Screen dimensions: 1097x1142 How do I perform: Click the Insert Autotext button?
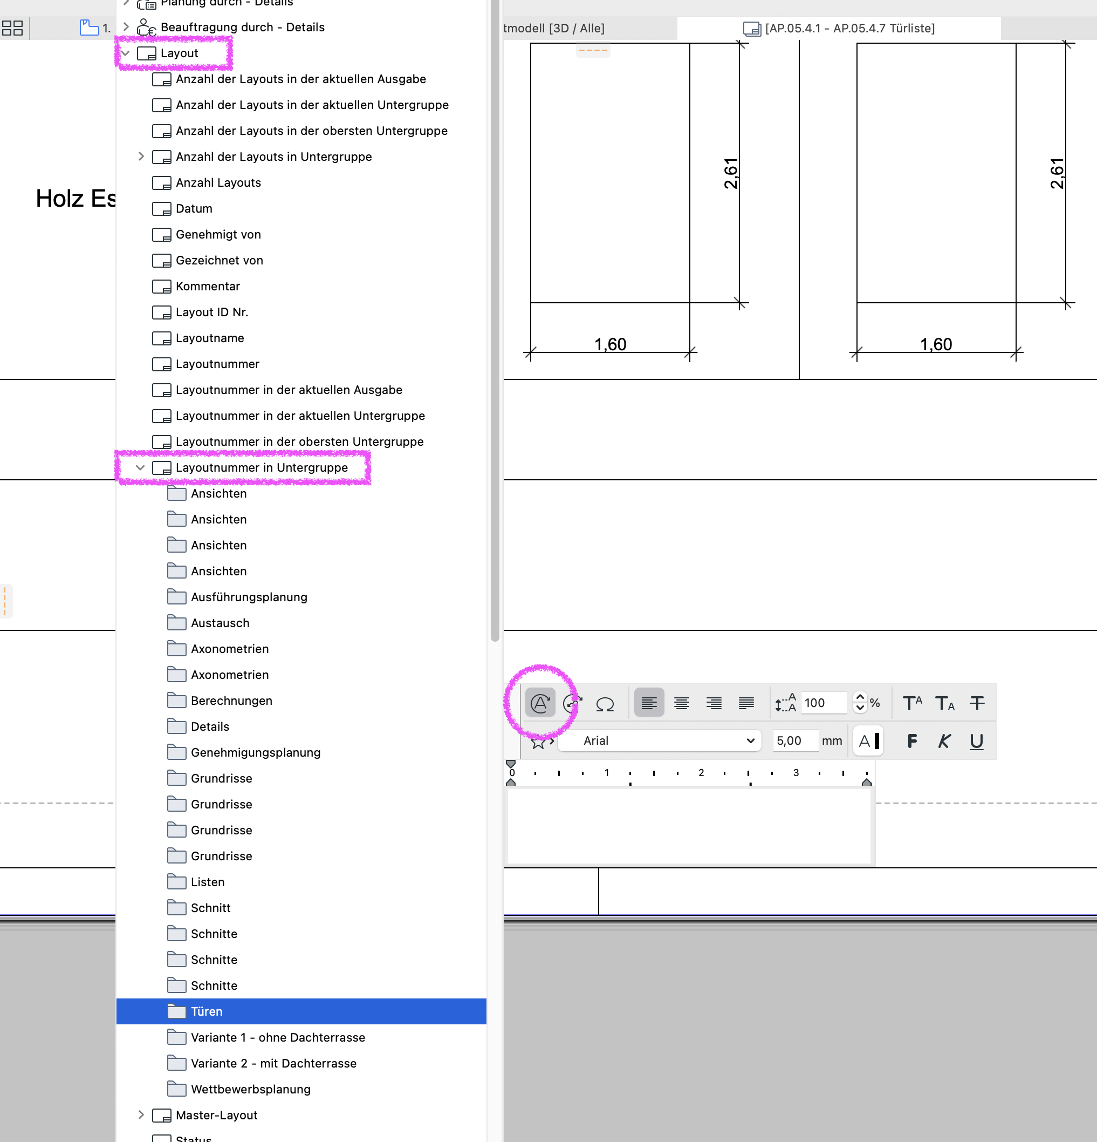click(x=540, y=703)
